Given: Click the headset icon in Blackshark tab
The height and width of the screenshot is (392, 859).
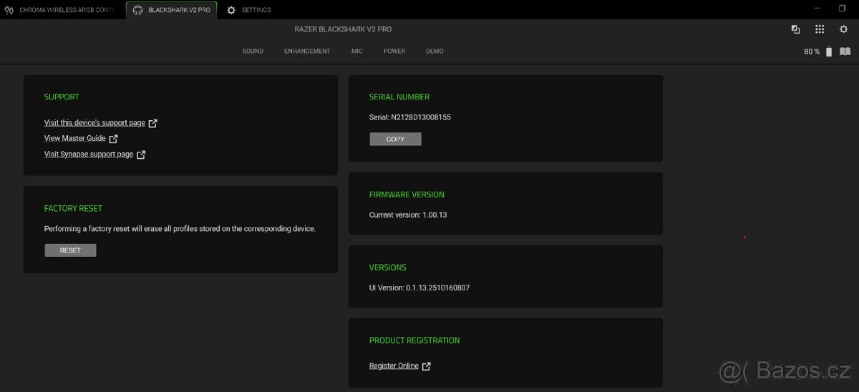Looking at the screenshot, I should pos(137,10).
